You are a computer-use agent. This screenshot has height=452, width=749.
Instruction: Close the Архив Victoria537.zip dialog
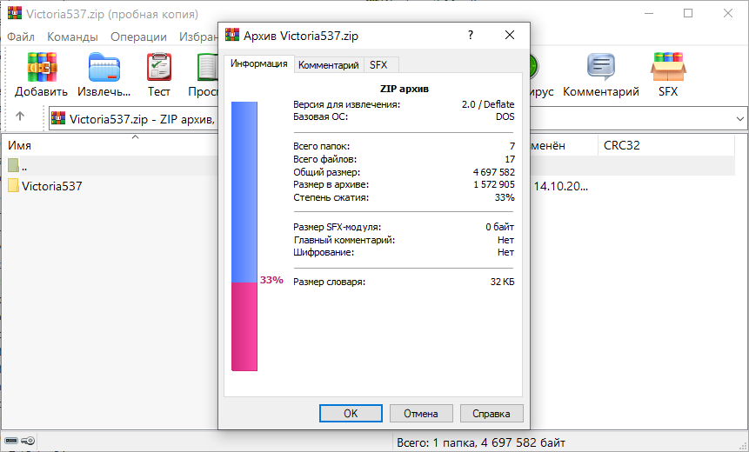click(x=510, y=35)
